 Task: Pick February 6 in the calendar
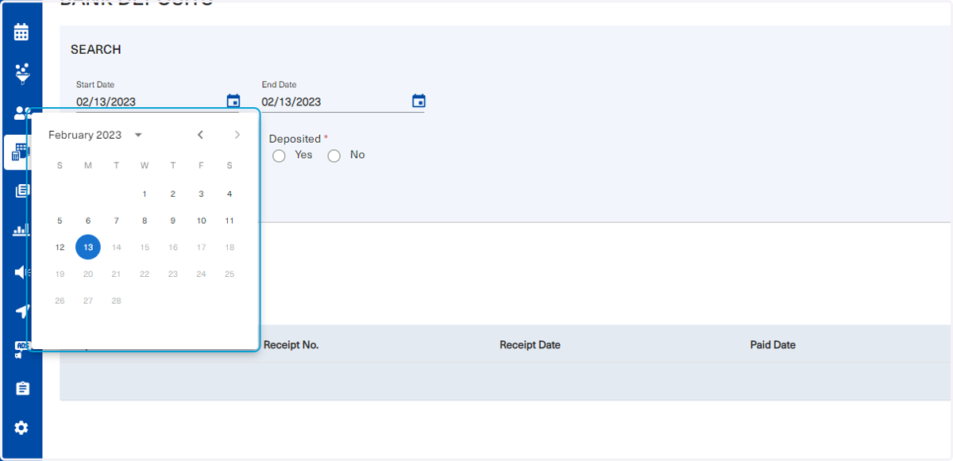click(x=88, y=221)
